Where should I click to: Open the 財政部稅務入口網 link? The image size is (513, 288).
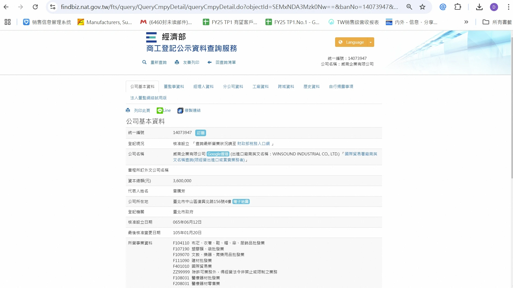pyautogui.click(x=253, y=144)
